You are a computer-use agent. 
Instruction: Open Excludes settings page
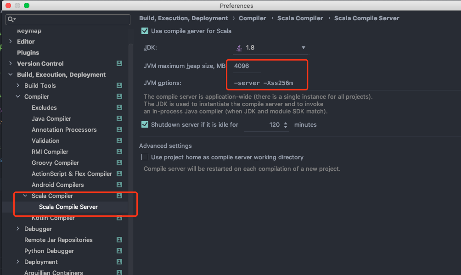coord(44,107)
